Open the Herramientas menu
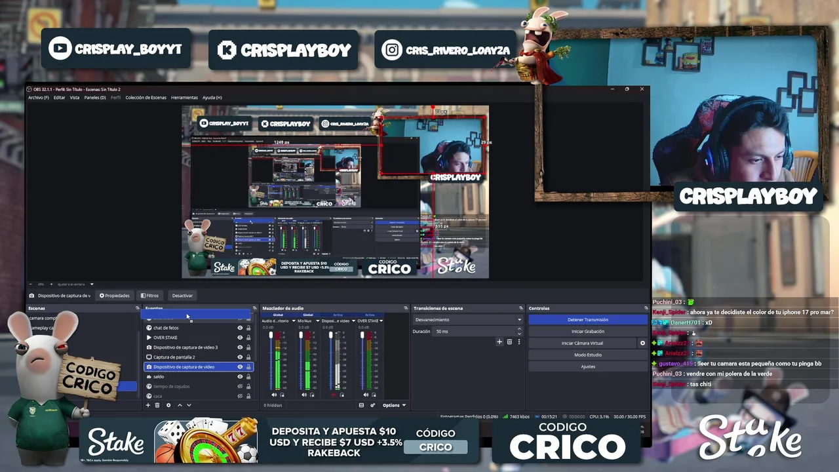 (184, 98)
